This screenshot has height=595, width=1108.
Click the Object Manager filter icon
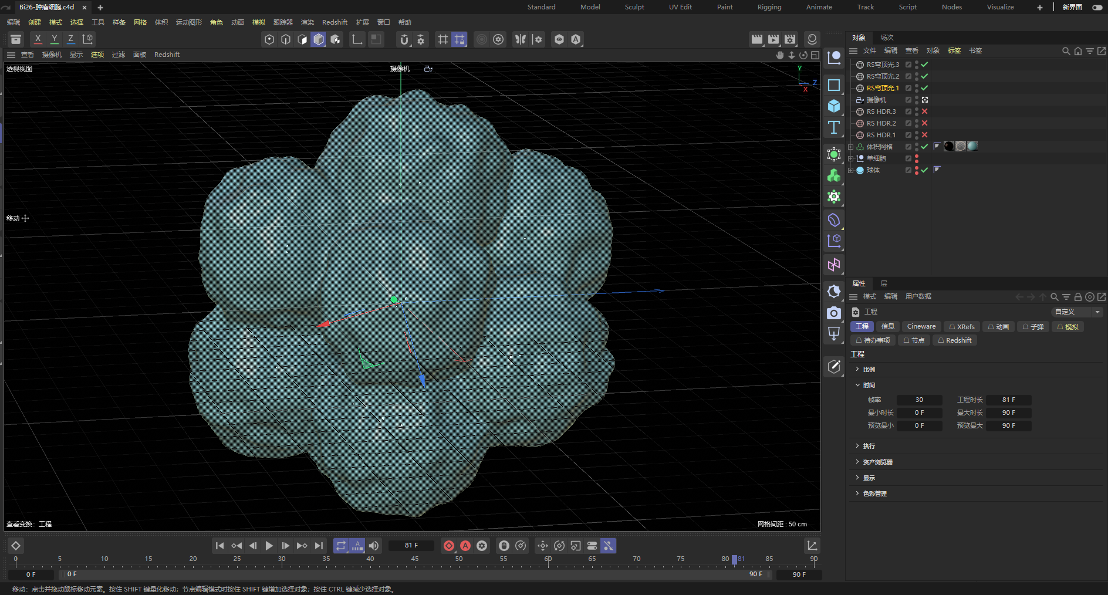pyautogui.click(x=1090, y=51)
